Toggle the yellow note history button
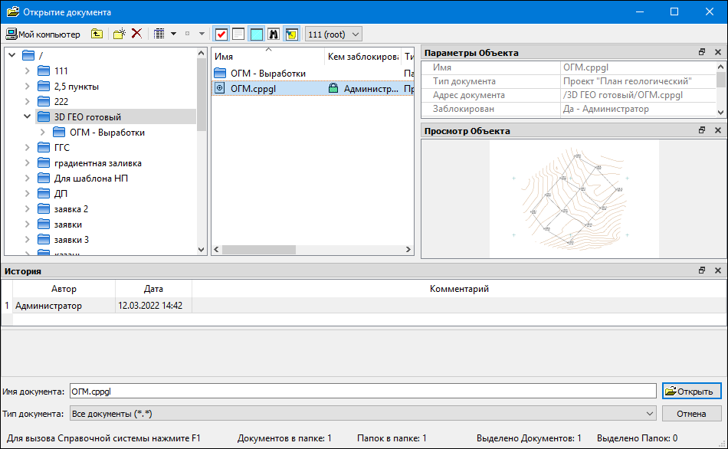The width and height of the screenshot is (728, 449). (291, 34)
